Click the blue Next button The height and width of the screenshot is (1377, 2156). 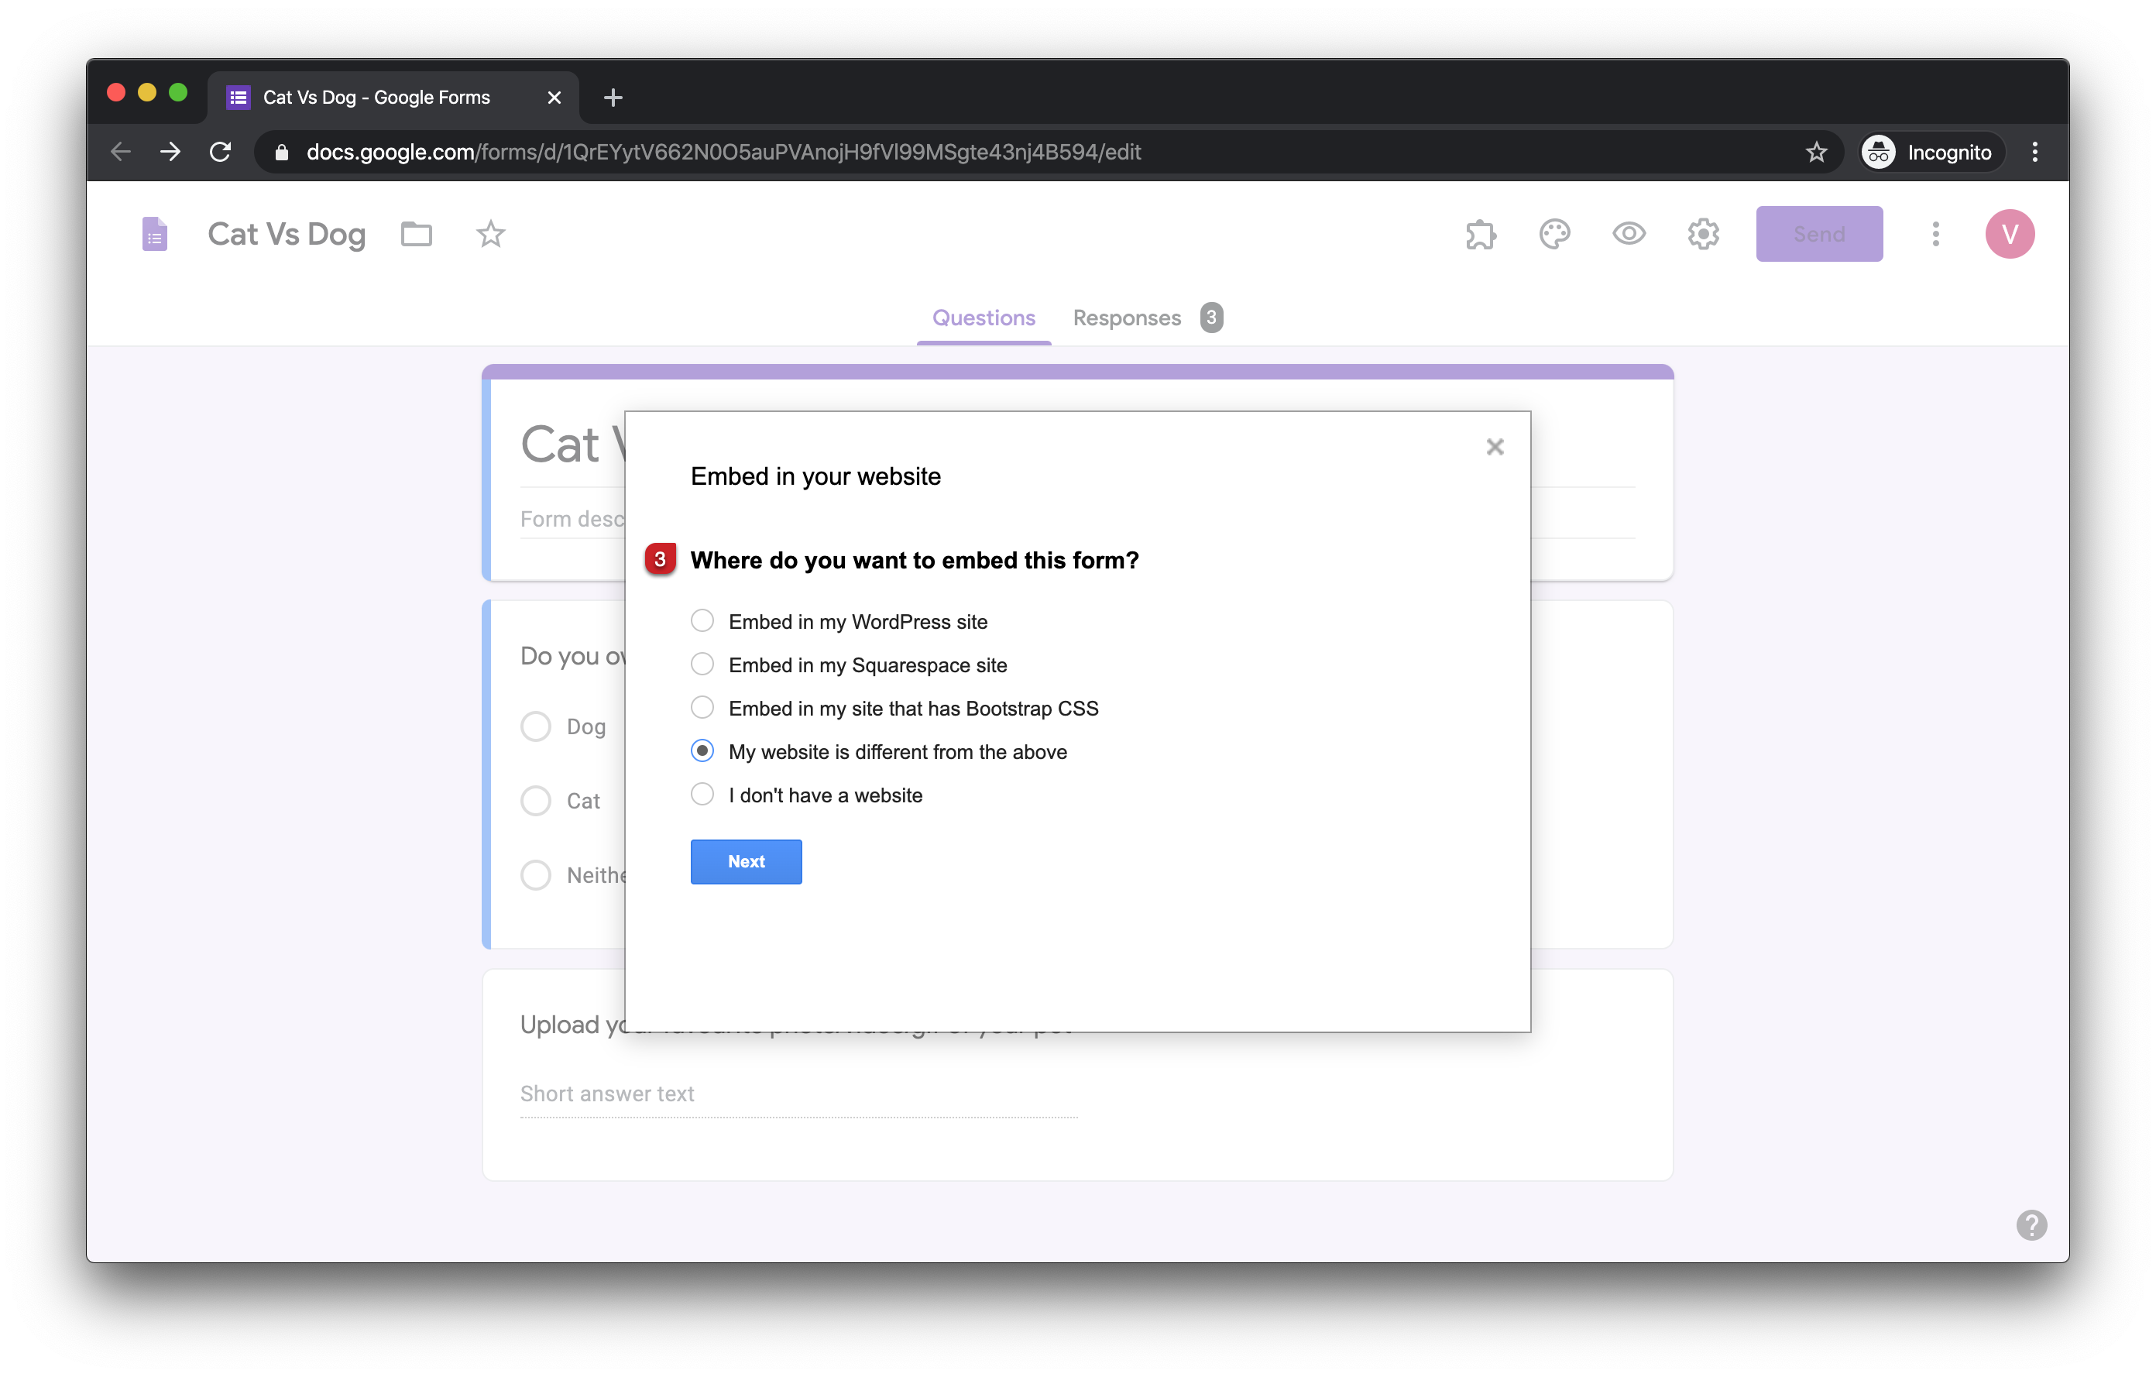(746, 861)
